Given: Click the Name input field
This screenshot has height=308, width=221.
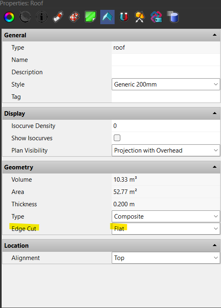Looking at the screenshot, I should coord(166,60).
